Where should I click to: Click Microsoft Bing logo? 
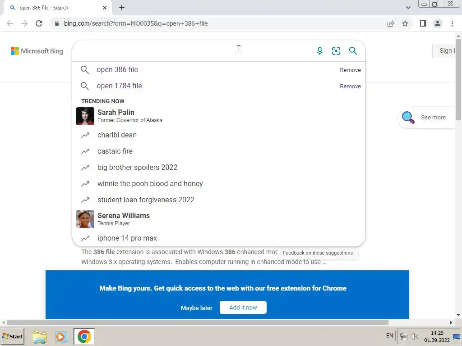tap(37, 51)
